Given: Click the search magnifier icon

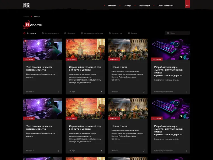Looking at the screenshot, I should click(168, 33).
